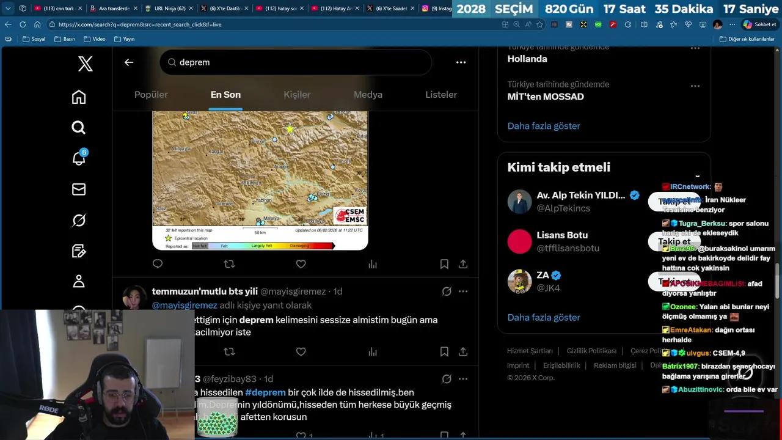Click the Edge profile avatar

(717, 24)
